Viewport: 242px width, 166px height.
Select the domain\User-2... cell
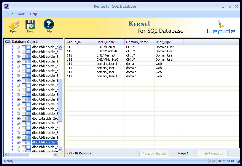[x=109, y=68]
